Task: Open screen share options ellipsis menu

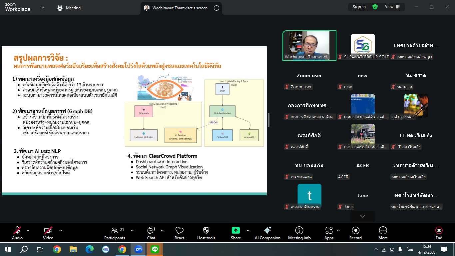Action: (217, 8)
